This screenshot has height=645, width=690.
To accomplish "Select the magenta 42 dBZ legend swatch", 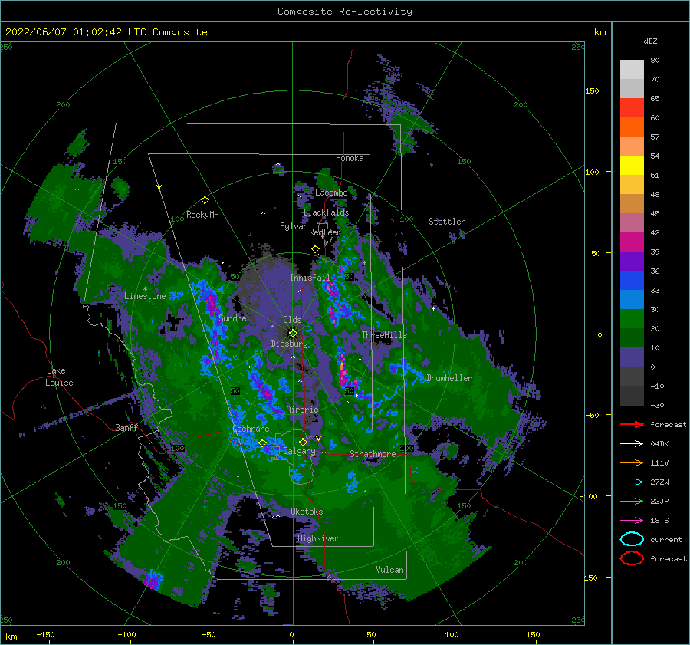I will tap(632, 242).
